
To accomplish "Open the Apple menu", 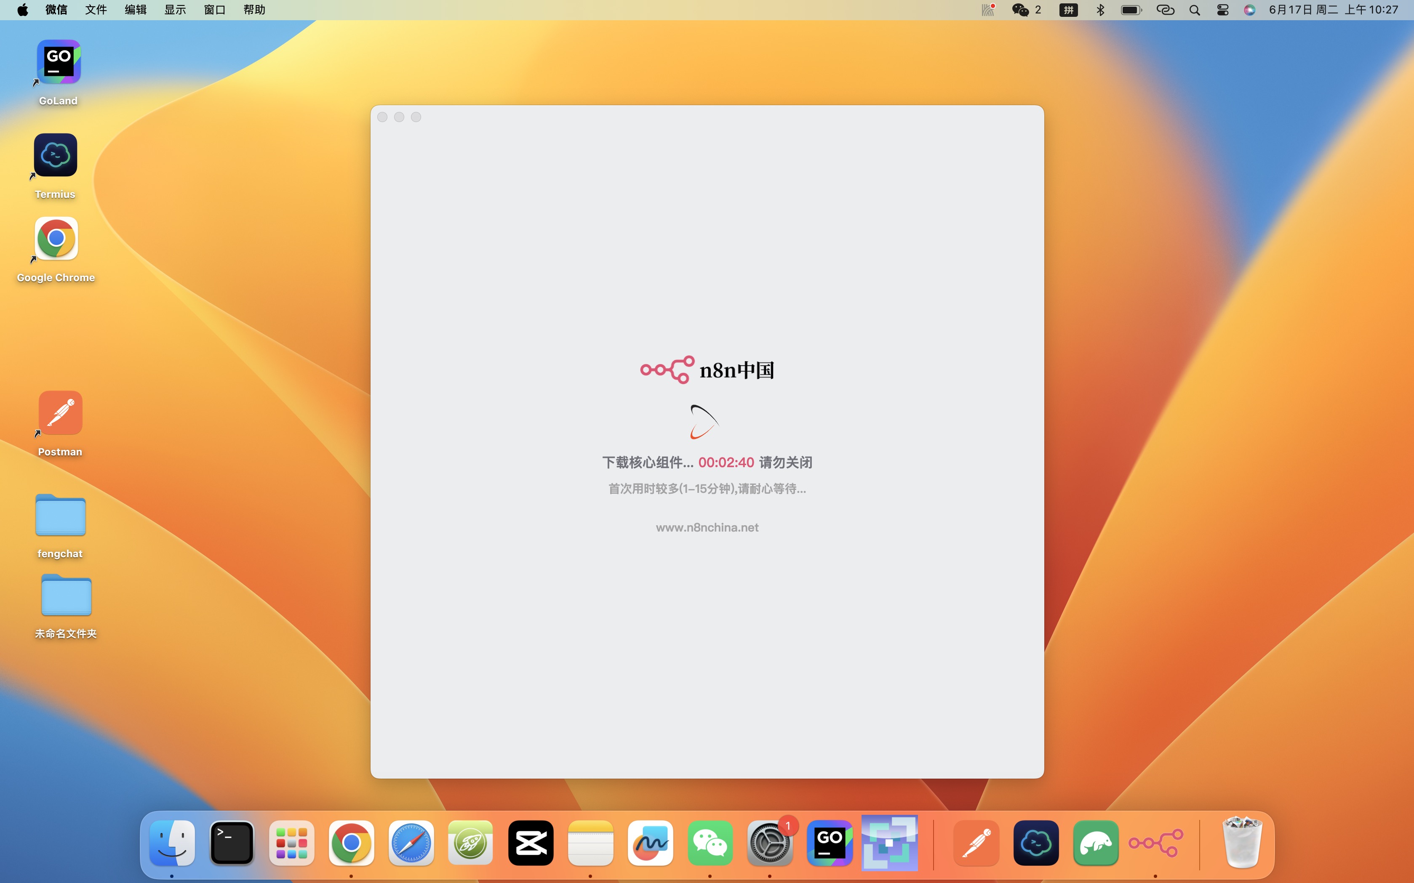I will (x=22, y=10).
